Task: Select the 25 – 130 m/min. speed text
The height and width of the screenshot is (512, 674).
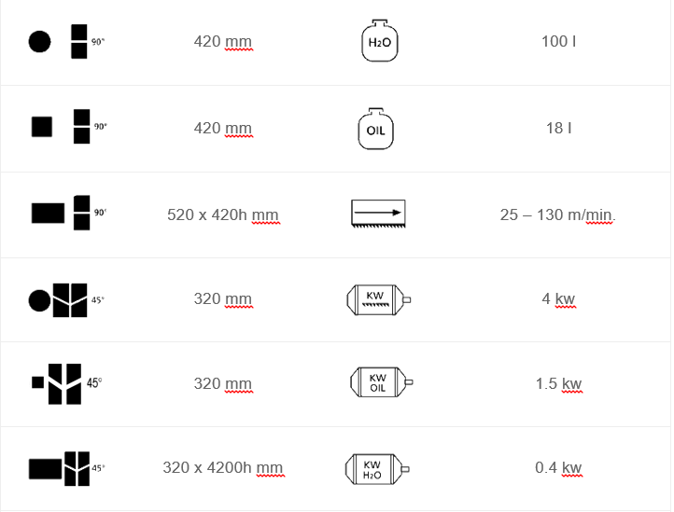Action: pos(558,215)
